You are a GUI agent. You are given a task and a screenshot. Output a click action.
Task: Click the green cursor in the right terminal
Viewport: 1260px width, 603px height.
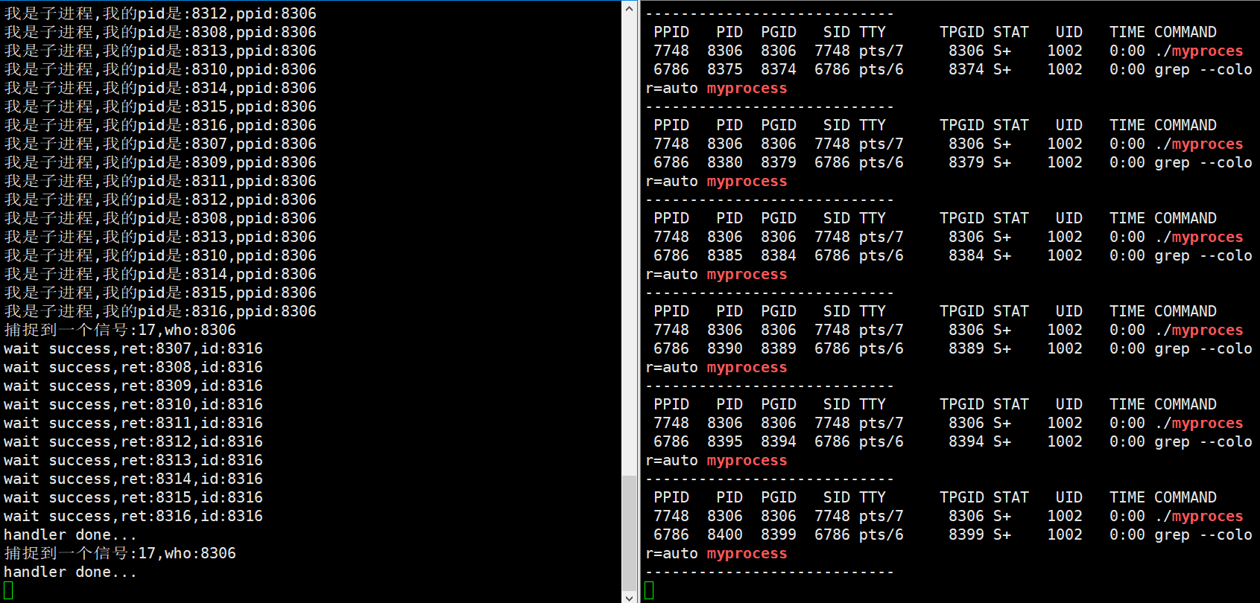(649, 590)
